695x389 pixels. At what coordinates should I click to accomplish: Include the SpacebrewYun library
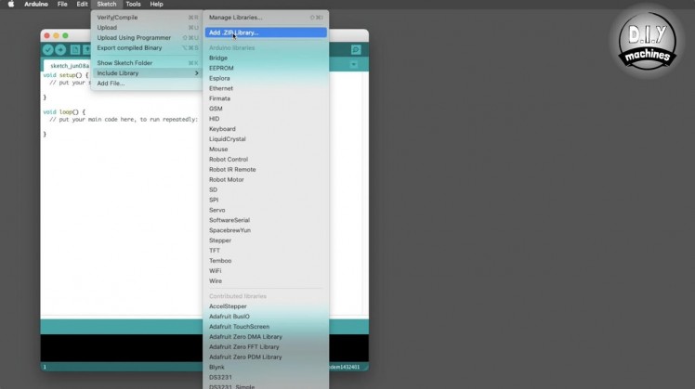coord(266,230)
